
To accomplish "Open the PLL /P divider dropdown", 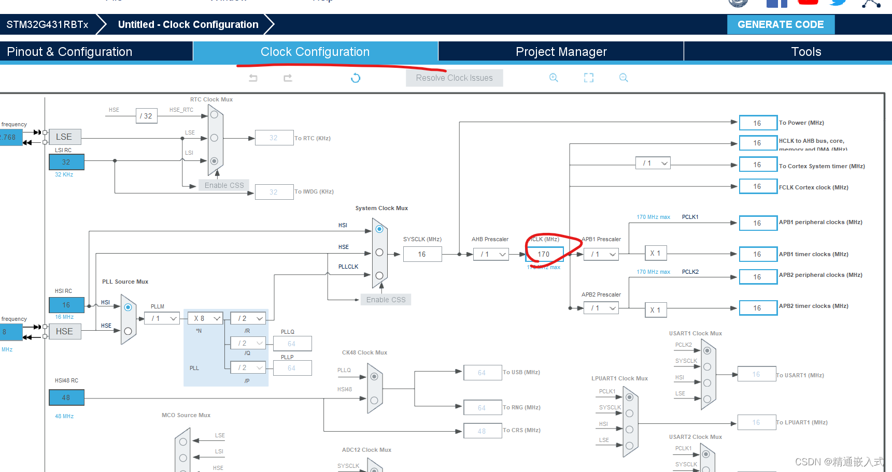I will pyautogui.click(x=248, y=367).
